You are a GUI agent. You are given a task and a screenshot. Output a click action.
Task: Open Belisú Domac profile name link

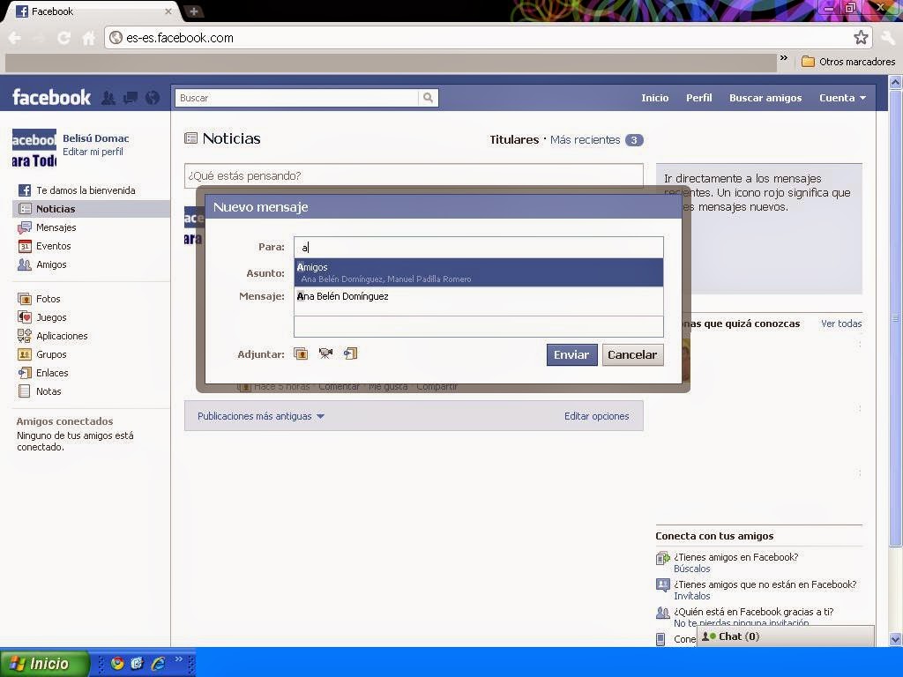tap(95, 138)
